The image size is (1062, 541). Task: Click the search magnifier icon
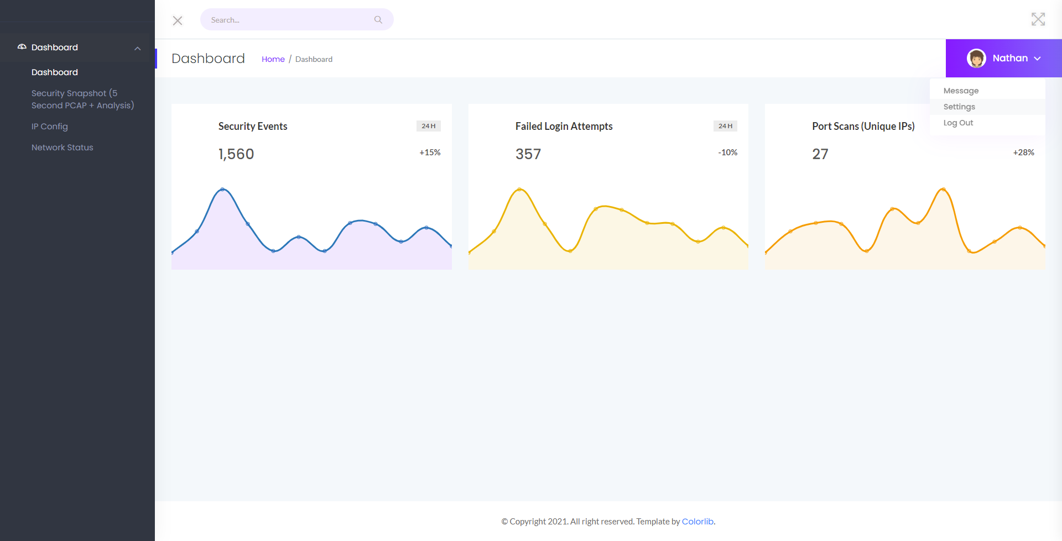pos(378,20)
